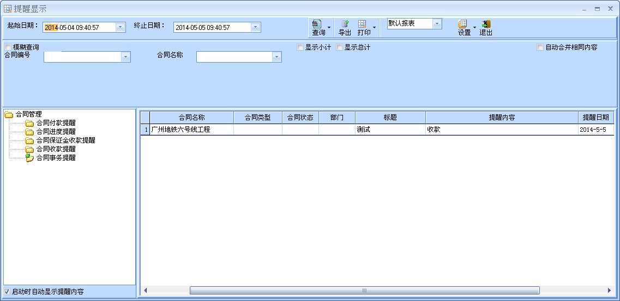Image resolution: width=620 pixels, height=301 pixels.
Task: Click the horizontal scrollbar thumb in the grid
Action: point(364,291)
